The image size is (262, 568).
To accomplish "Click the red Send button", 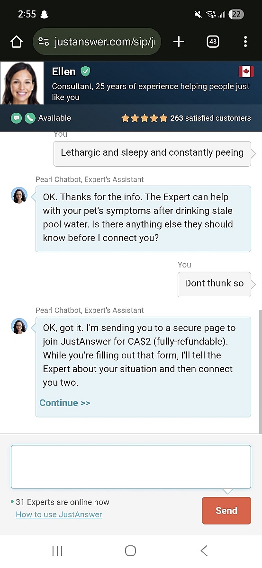I will pyautogui.click(x=226, y=511).
